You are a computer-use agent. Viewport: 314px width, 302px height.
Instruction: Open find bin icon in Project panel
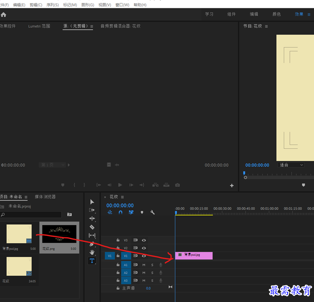pos(69,214)
